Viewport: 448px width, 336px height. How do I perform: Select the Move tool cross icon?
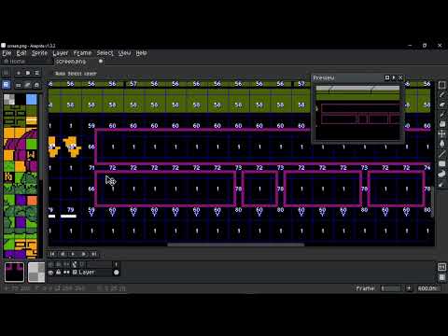441,134
